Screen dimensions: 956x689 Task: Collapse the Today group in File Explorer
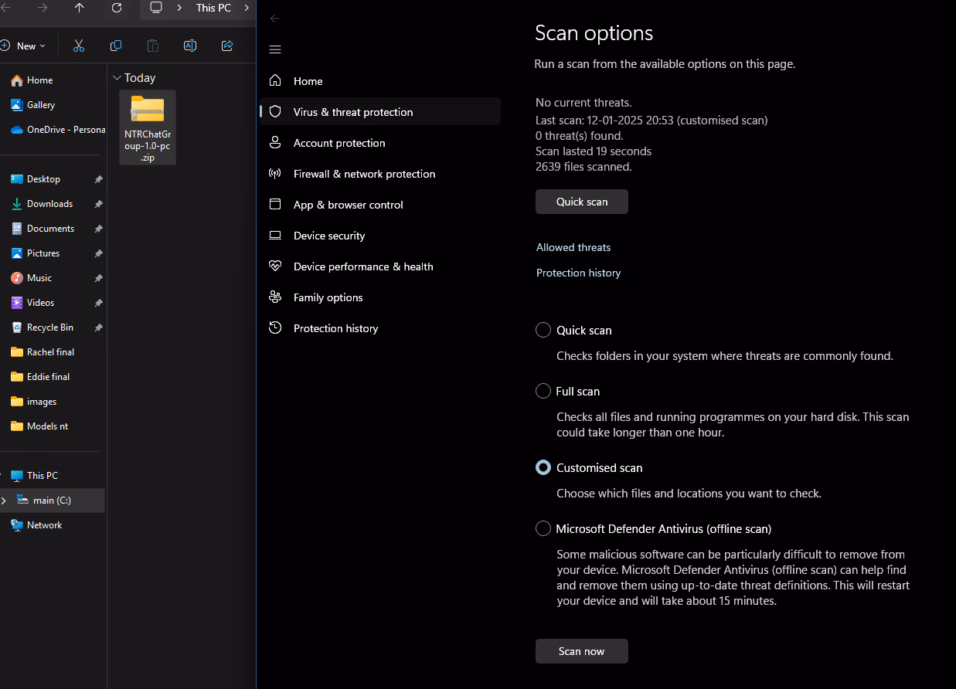pyautogui.click(x=117, y=78)
